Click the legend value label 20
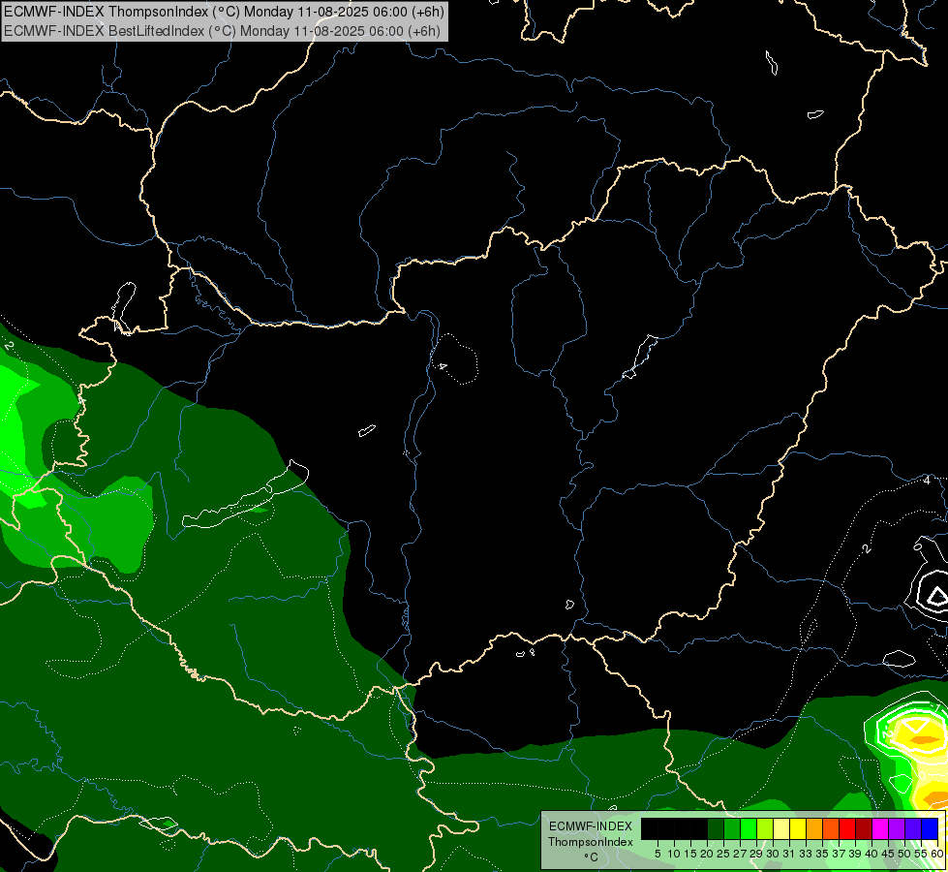The width and height of the screenshot is (948, 872). (707, 854)
